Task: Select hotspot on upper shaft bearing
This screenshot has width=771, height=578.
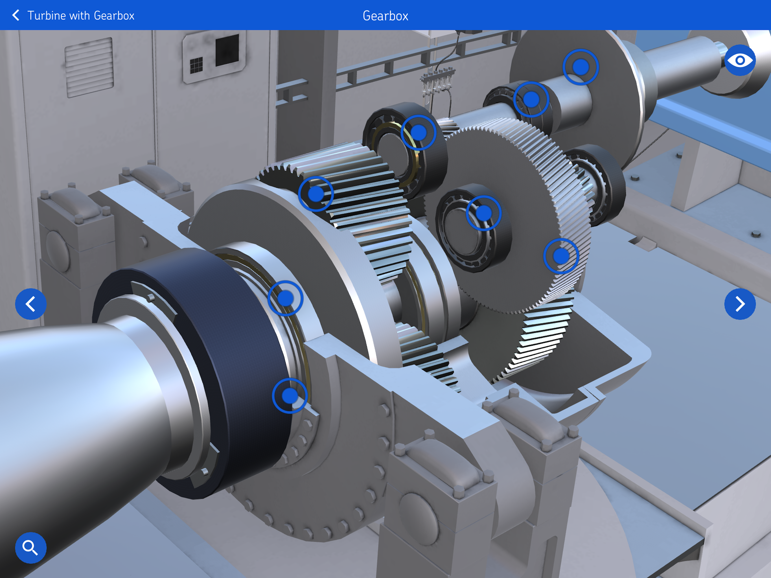Action: [531, 99]
